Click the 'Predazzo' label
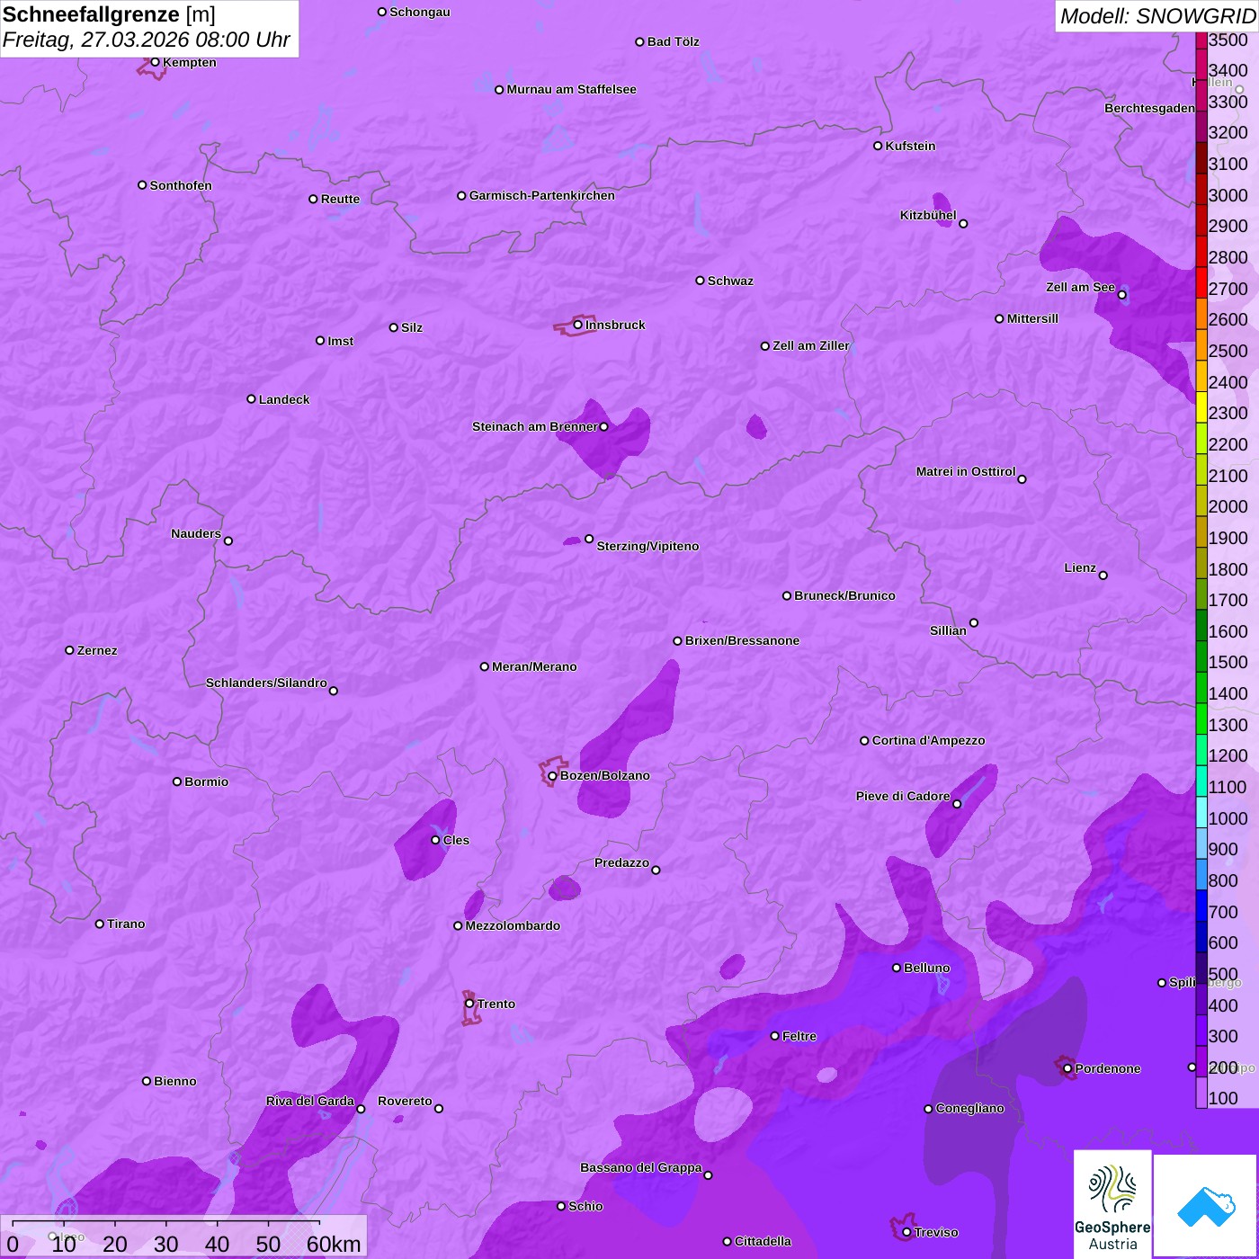The width and height of the screenshot is (1259, 1259). [x=621, y=862]
